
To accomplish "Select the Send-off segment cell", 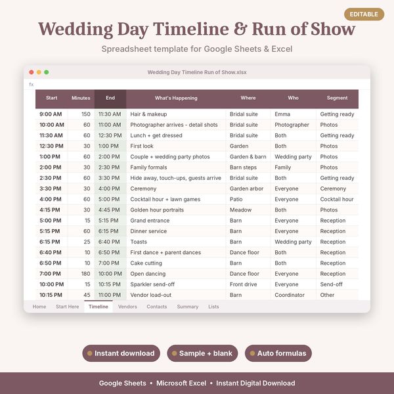I will pyautogui.click(x=338, y=284).
